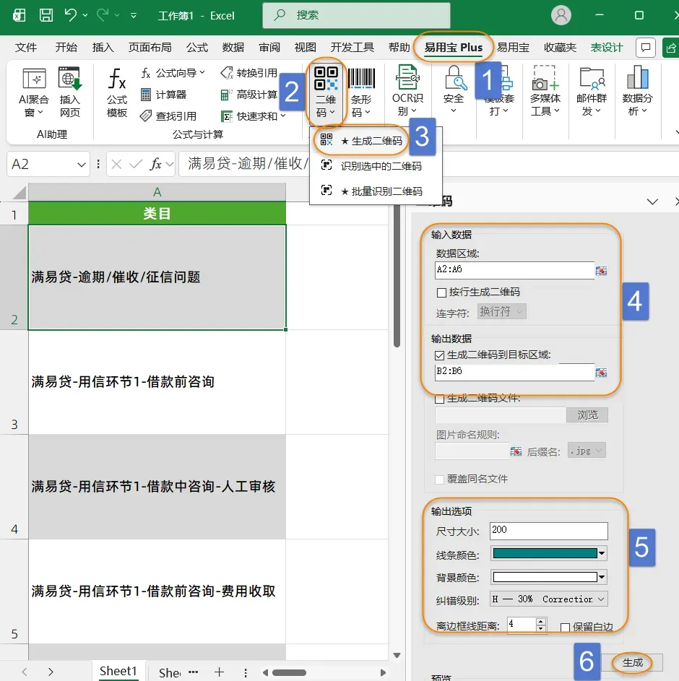Open the 查找引用 tool
The height and width of the screenshot is (681, 679).
(168, 116)
